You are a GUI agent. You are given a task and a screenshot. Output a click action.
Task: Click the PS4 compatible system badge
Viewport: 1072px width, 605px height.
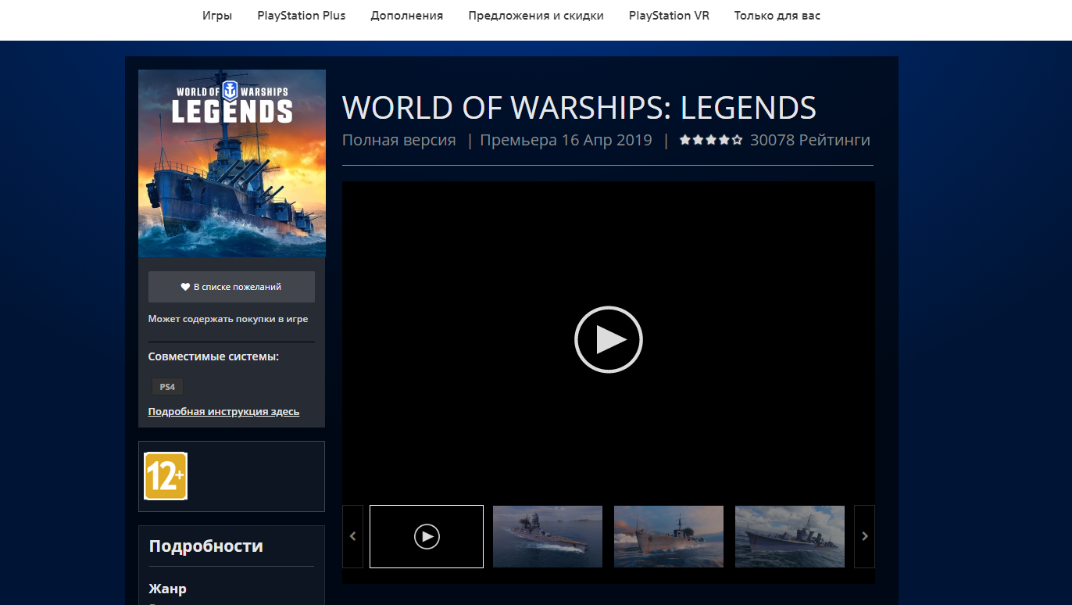pos(167,387)
